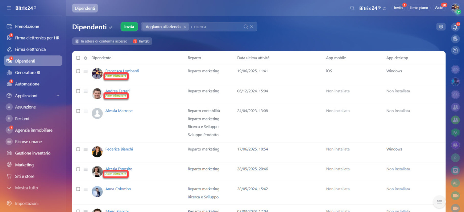Open row actions menu for Alessia Marrone
The image size is (464, 212).
coord(86,111)
